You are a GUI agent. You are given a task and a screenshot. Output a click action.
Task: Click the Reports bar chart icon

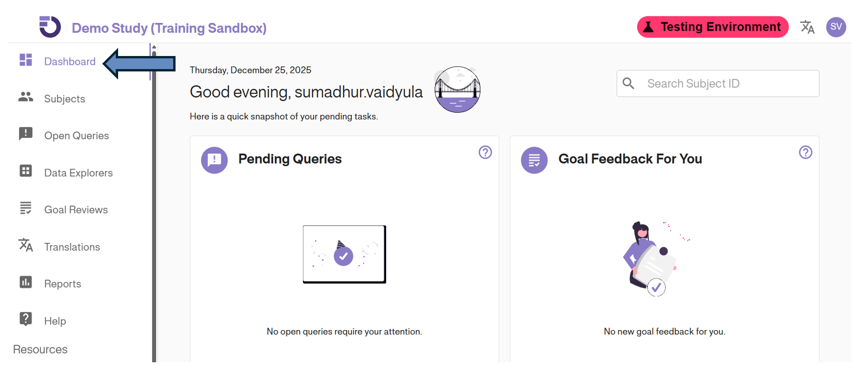26,282
